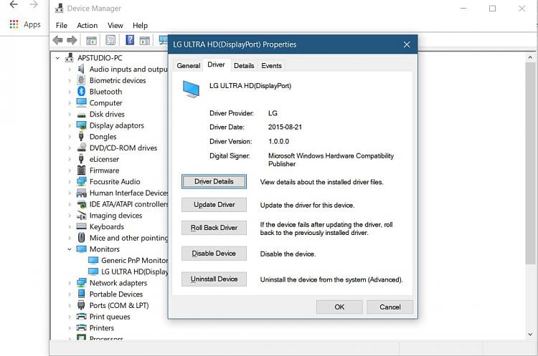Open the File menu
538x356 pixels.
click(62, 25)
